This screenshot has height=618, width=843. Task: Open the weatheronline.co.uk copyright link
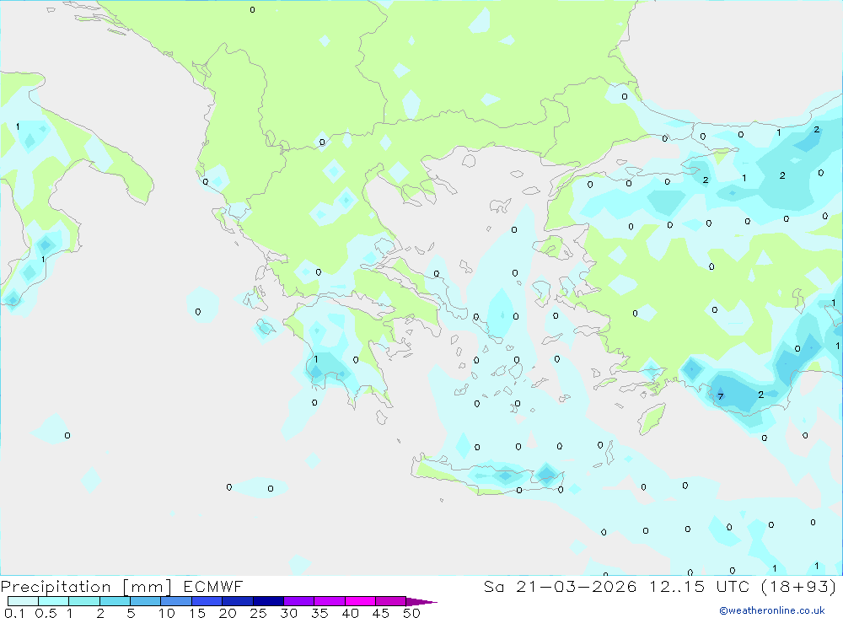(x=772, y=610)
